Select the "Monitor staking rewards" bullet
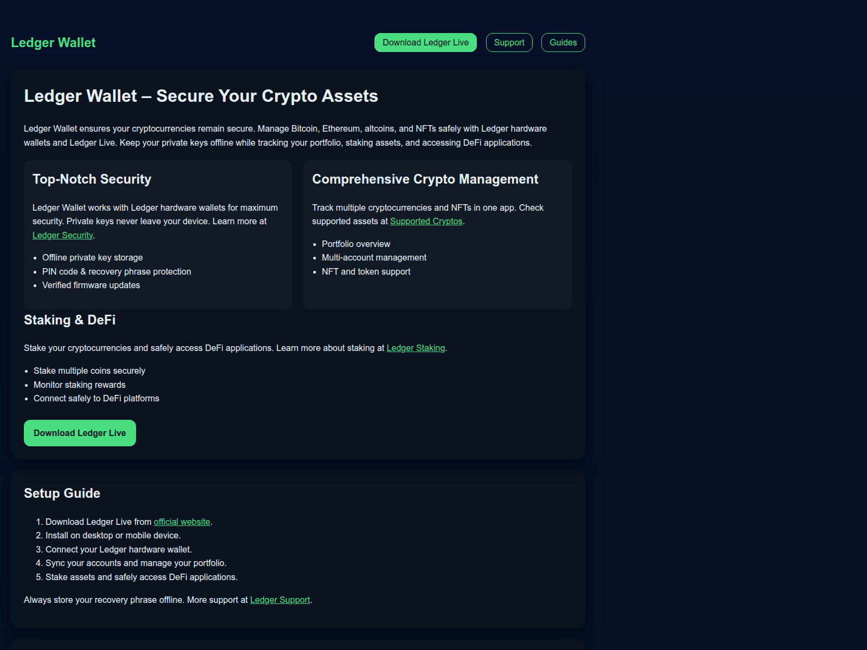The width and height of the screenshot is (867, 650). coord(79,385)
